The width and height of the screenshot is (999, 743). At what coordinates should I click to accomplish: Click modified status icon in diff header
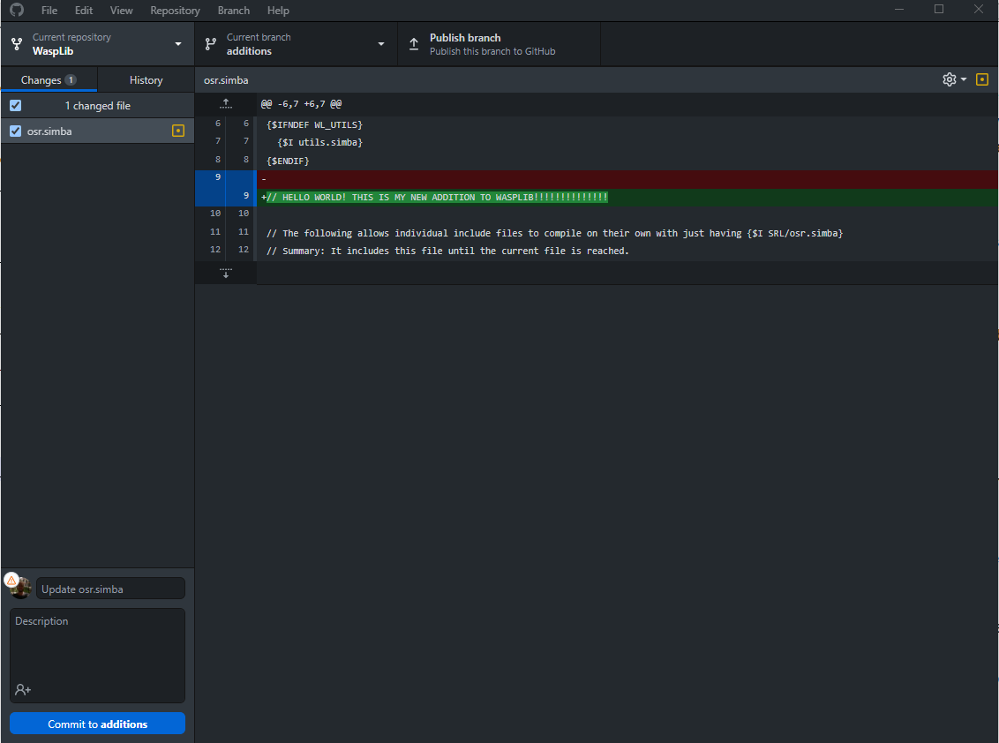(x=982, y=79)
